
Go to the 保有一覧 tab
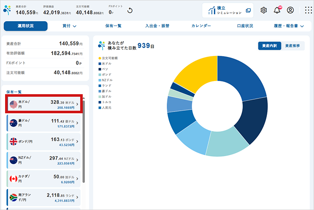tap(113, 26)
